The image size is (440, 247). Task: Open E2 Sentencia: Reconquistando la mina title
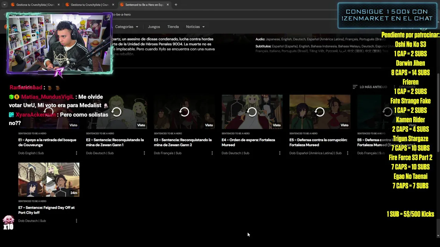115,142
